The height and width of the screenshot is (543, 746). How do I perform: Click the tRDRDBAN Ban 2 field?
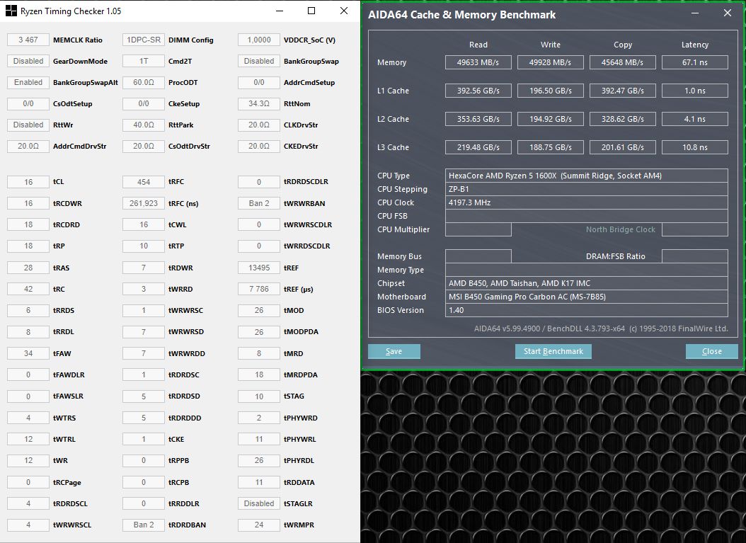pyautogui.click(x=143, y=525)
